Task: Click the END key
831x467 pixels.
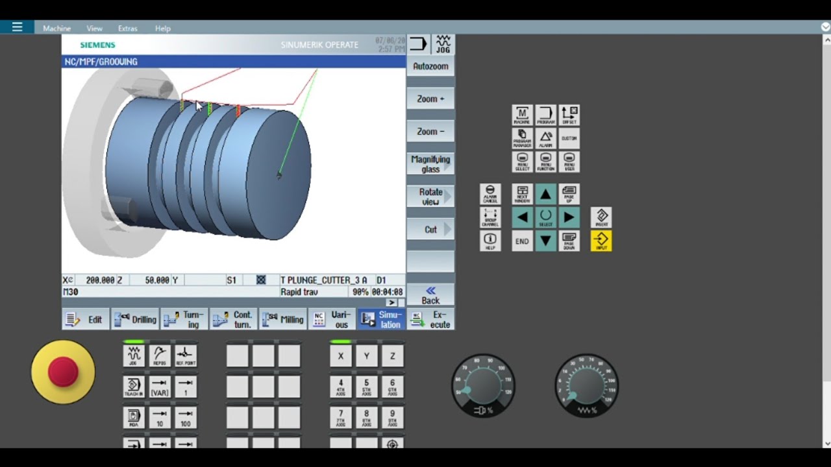Action: click(x=522, y=241)
